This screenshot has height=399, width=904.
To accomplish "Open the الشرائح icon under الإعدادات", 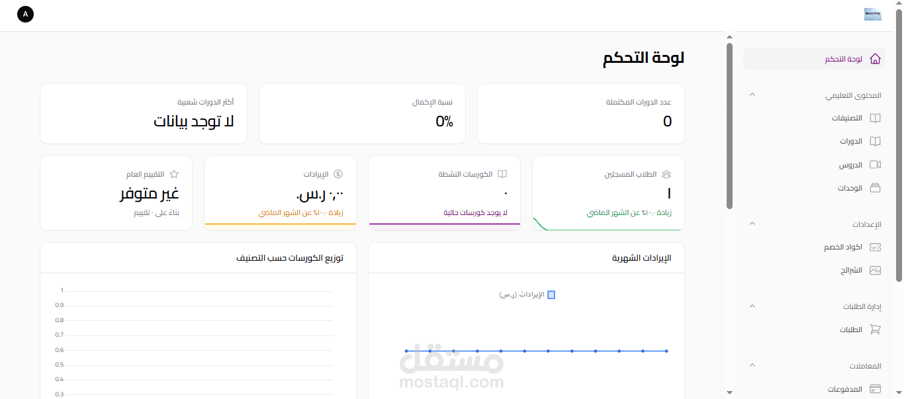I will [x=875, y=270].
